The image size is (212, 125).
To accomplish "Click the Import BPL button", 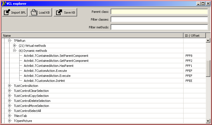I will click(15, 12).
